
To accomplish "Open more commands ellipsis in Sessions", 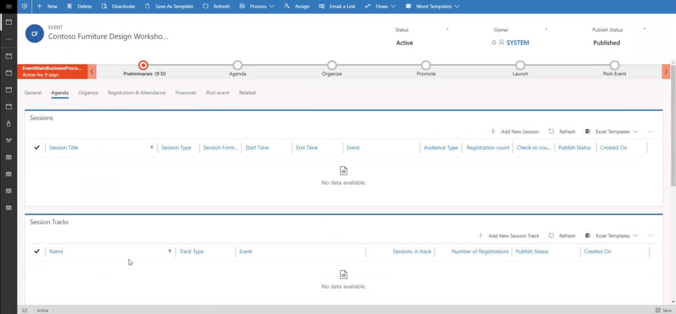I will (650, 131).
